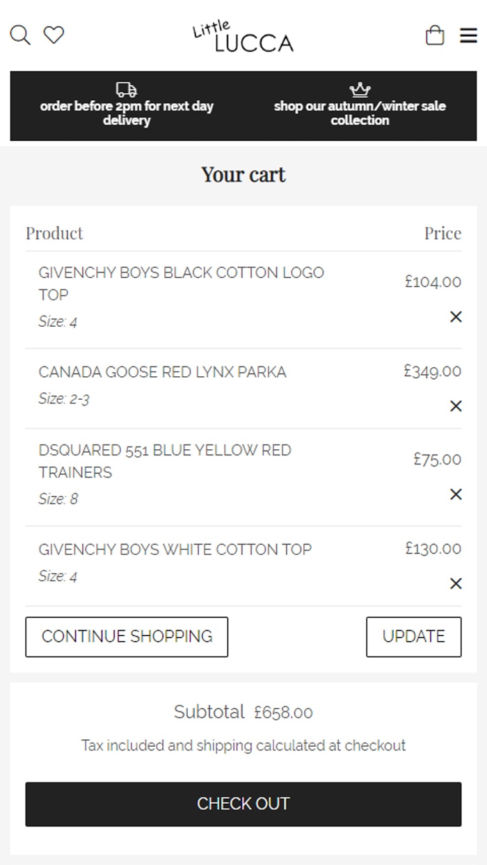
Task: Open Canada Goose Red Lynx Parka product
Action: click(x=162, y=372)
